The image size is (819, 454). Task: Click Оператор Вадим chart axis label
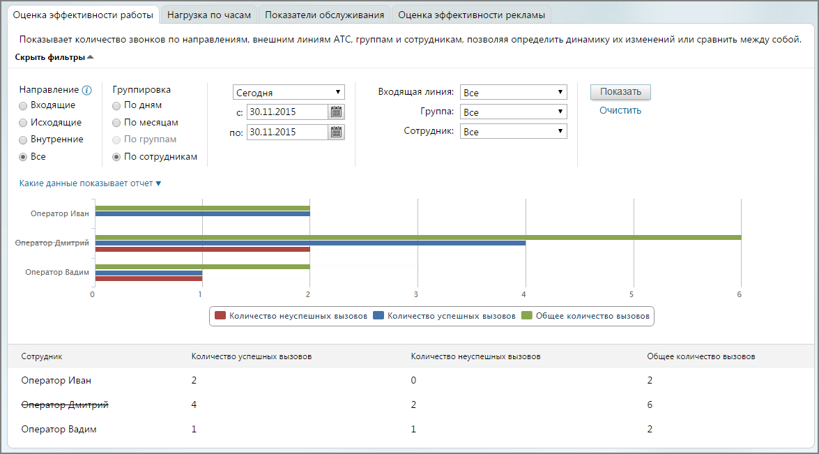click(57, 272)
